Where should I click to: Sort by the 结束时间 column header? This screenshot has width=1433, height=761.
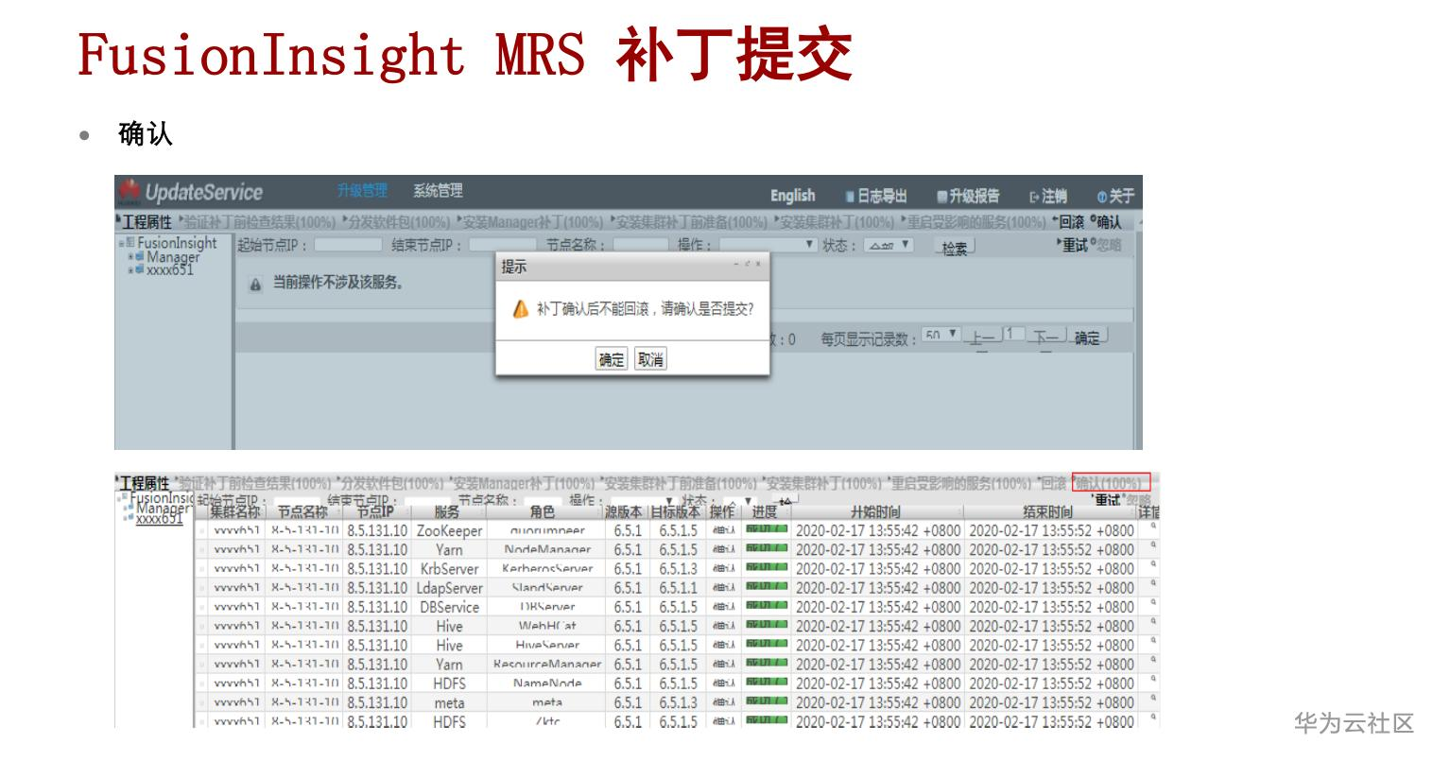click(x=1047, y=511)
